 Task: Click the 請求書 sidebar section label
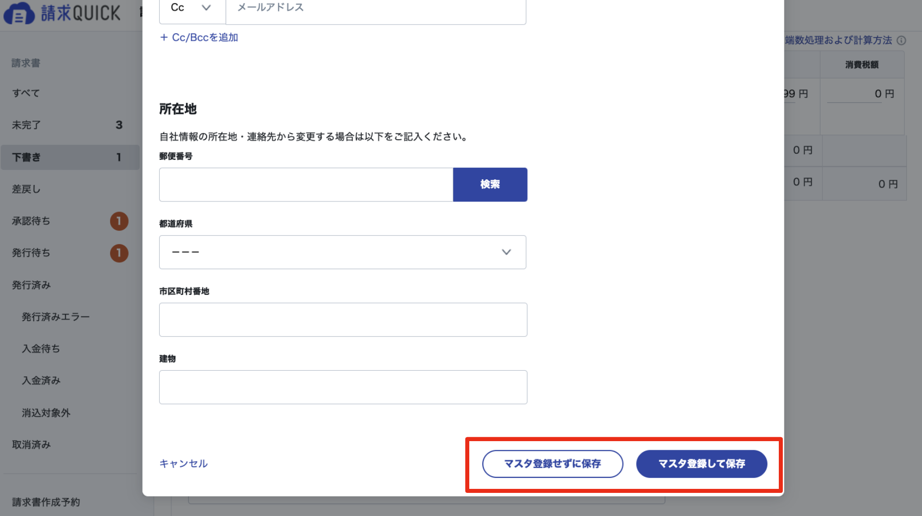coord(26,63)
